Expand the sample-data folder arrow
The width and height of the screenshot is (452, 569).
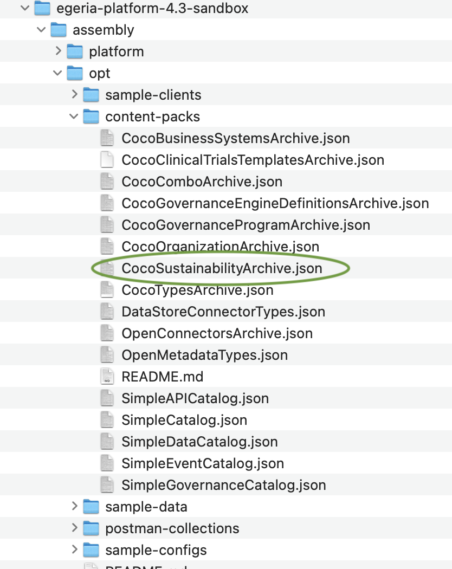pos(75,507)
